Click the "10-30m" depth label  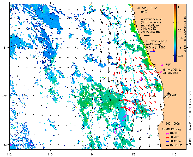coord(174,133)
